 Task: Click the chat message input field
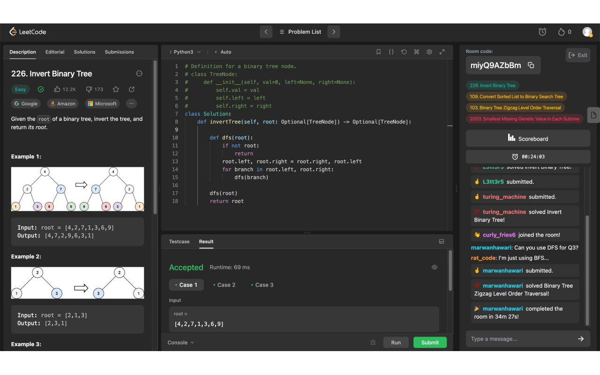coord(520,339)
